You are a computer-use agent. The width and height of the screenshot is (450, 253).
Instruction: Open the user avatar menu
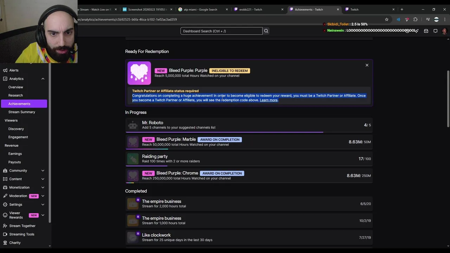444,31
